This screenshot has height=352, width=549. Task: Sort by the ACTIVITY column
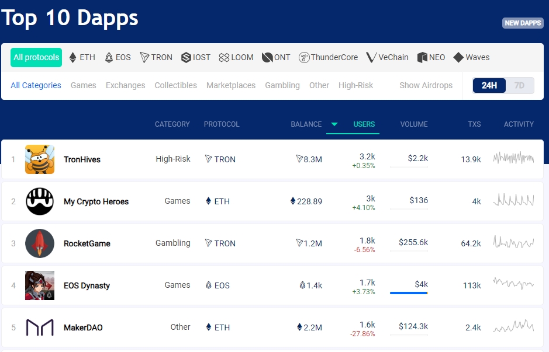pos(519,124)
